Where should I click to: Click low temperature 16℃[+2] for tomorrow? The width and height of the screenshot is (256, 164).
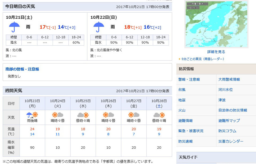click(152, 27)
